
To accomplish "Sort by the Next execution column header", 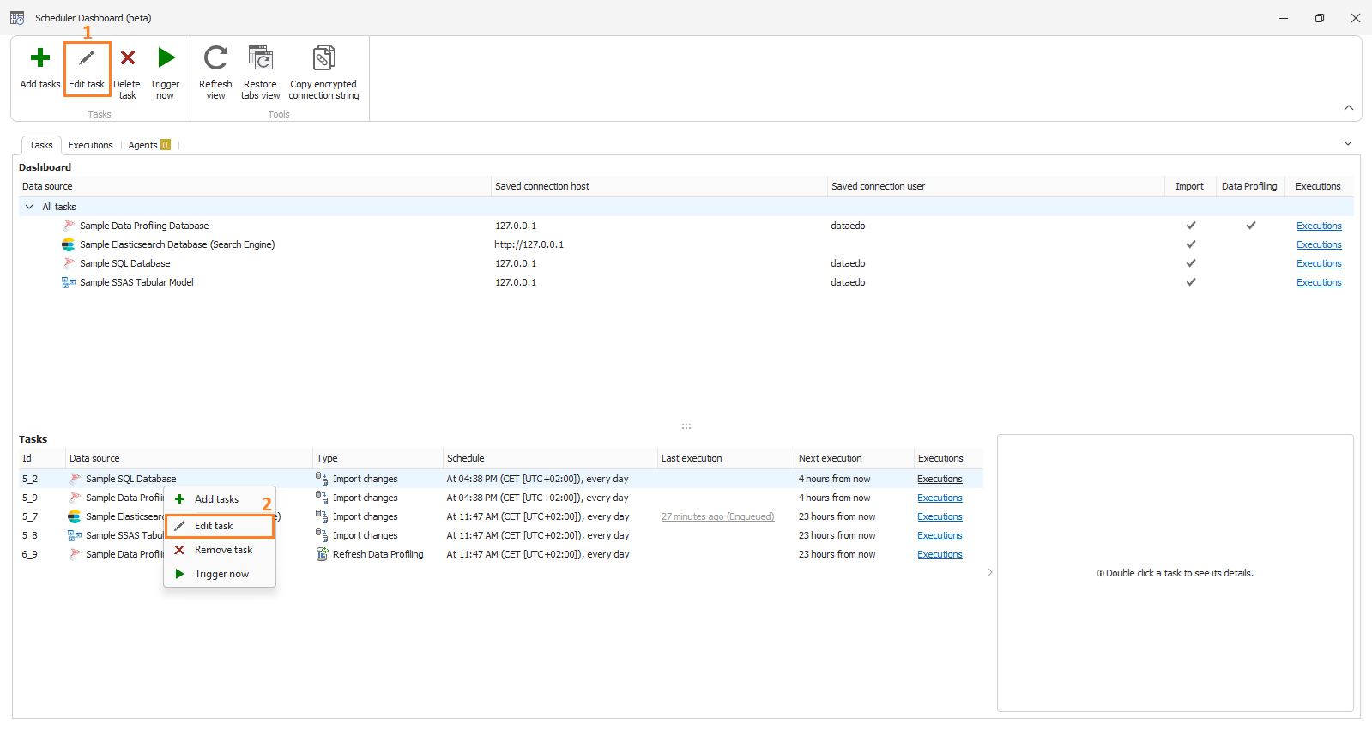I will click(x=855, y=458).
